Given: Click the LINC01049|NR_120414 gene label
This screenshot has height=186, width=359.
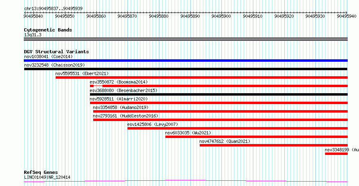Looking at the screenshot, I should [x=47, y=177].
